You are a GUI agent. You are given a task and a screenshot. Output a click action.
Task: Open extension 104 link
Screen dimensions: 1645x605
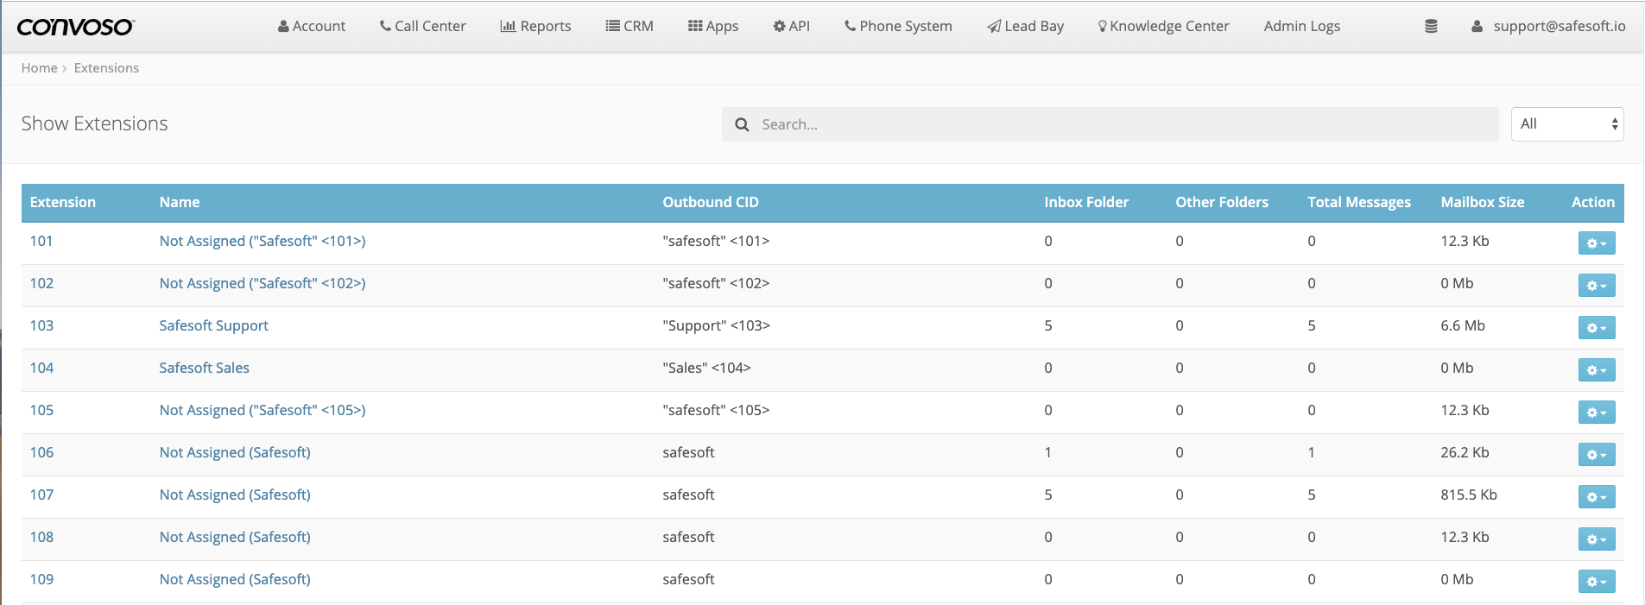tap(41, 369)
